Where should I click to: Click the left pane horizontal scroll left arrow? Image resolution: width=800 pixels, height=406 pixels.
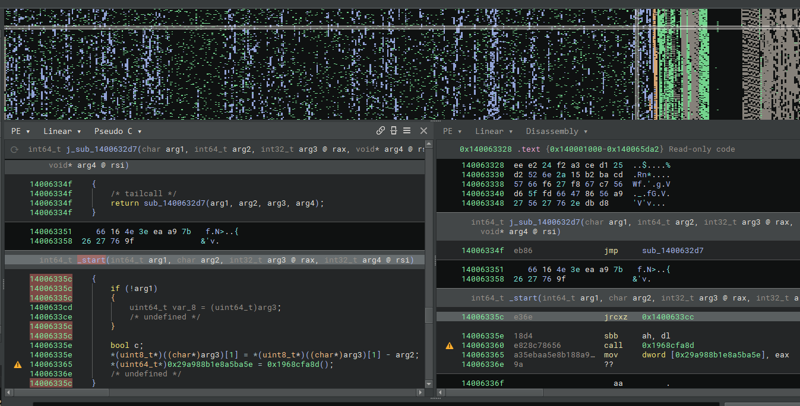pyautogui.click(x=8, y=392)
